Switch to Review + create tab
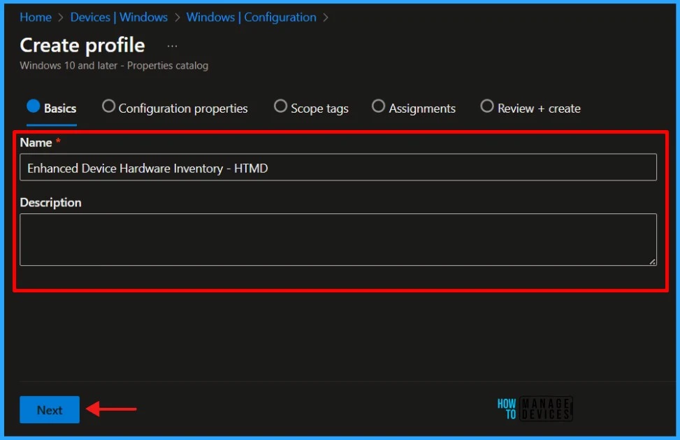Viewport: 680px width, 440px height. [x=530, y=108]
